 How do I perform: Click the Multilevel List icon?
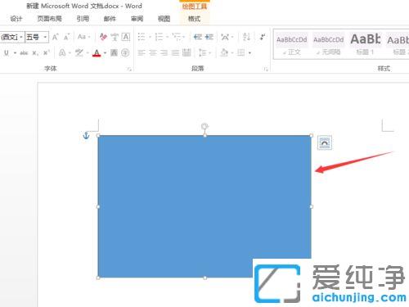(177, 37)
